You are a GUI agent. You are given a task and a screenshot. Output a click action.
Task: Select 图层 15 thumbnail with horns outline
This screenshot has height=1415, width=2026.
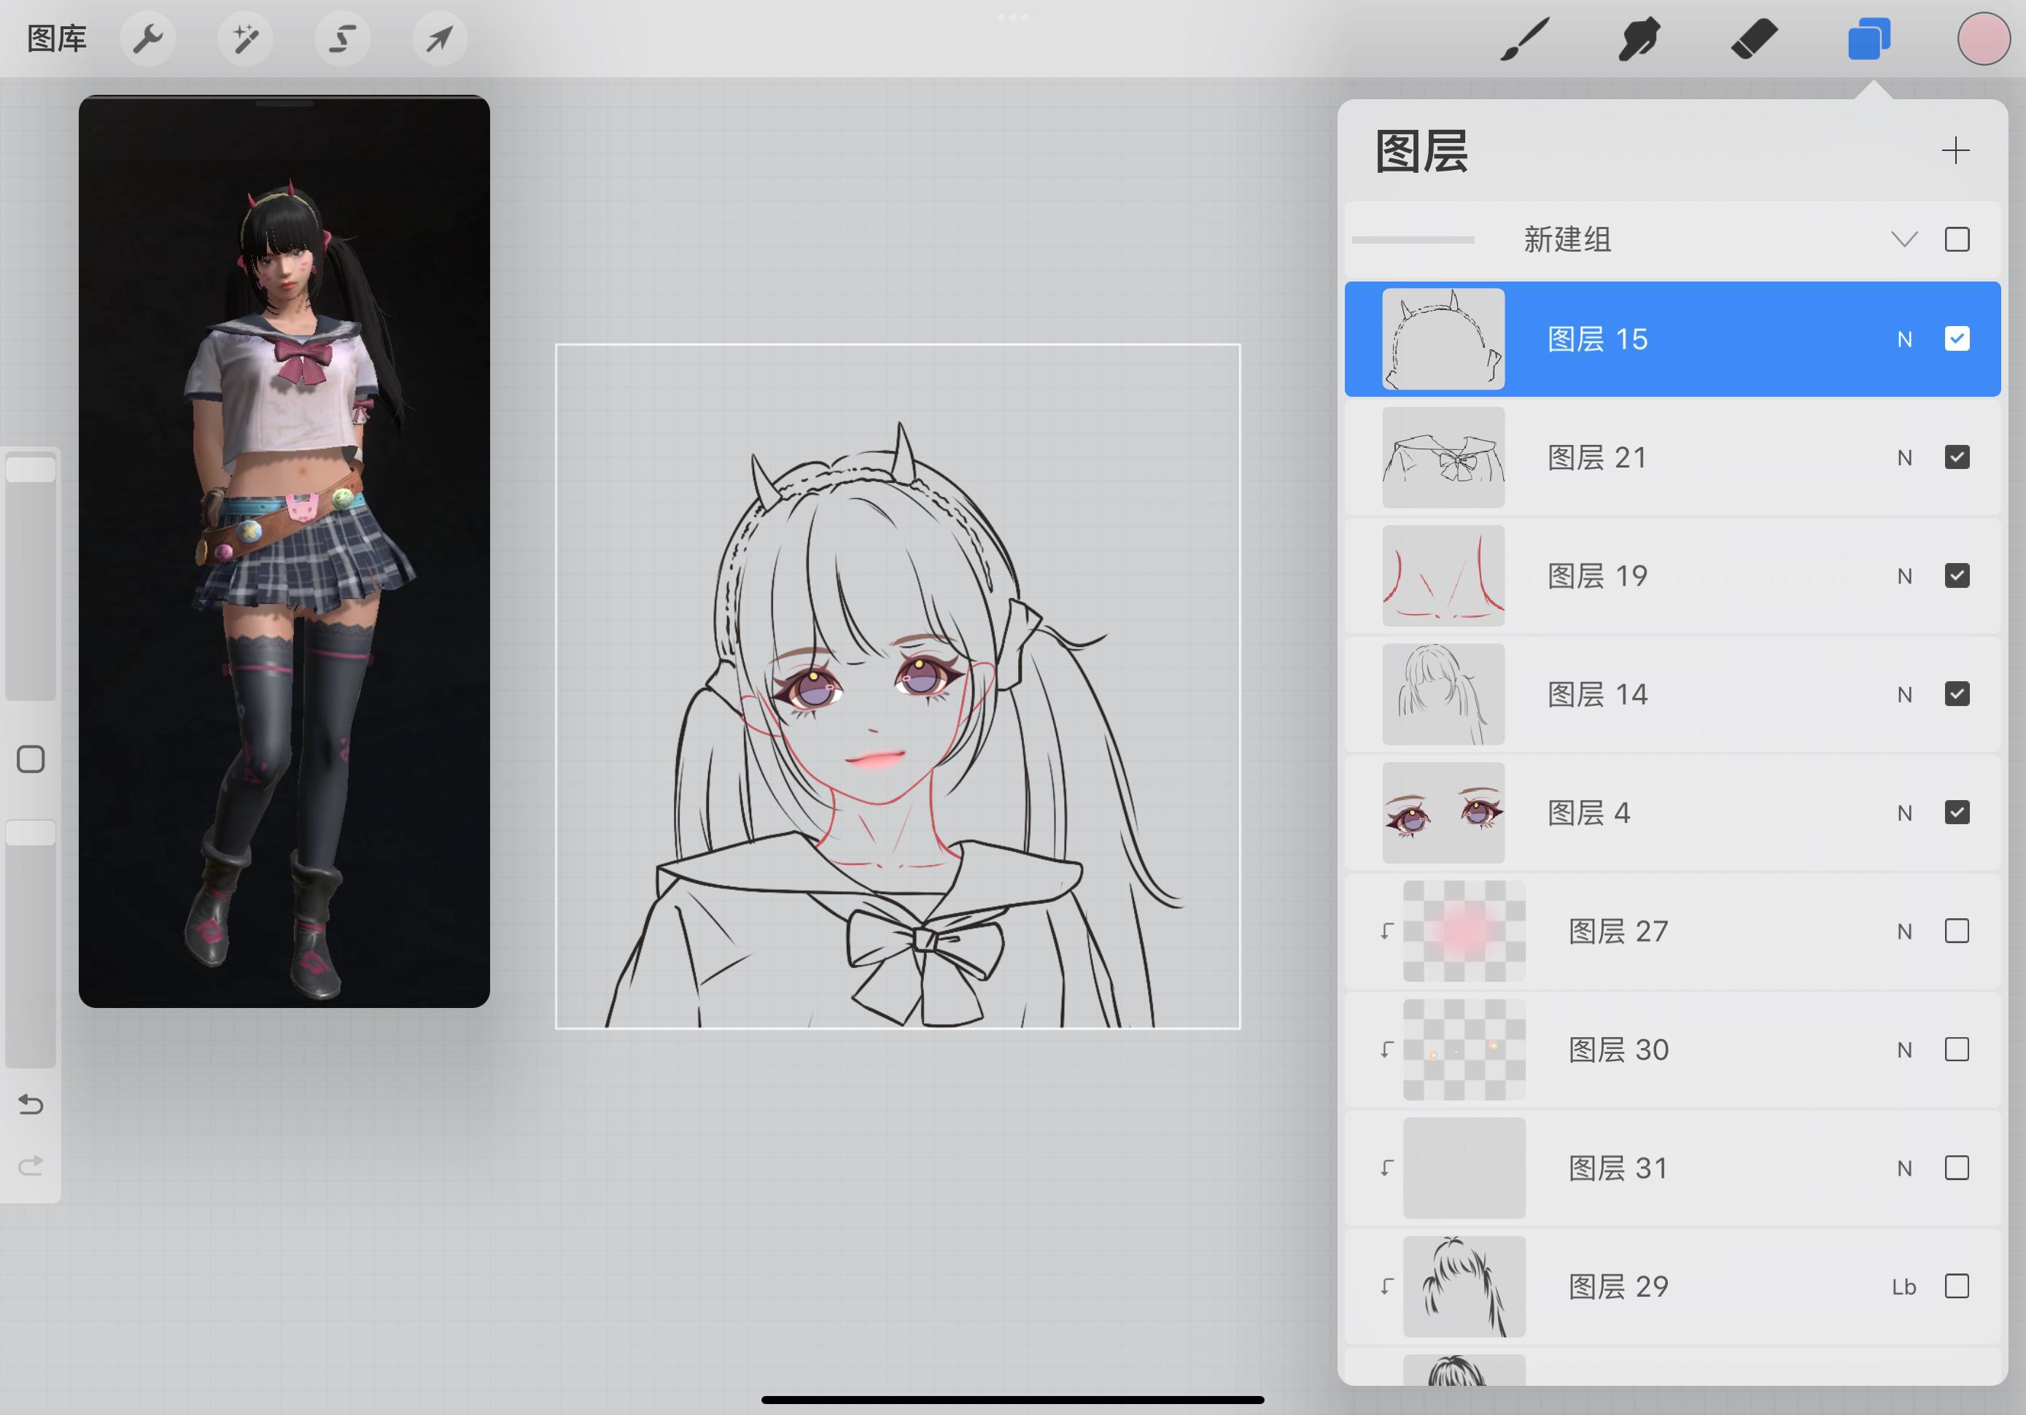pyautogui.click(x=1443, y=339)
